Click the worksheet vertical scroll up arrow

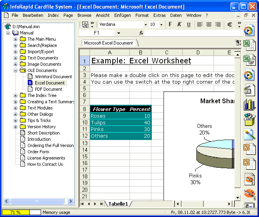point(237,55)
